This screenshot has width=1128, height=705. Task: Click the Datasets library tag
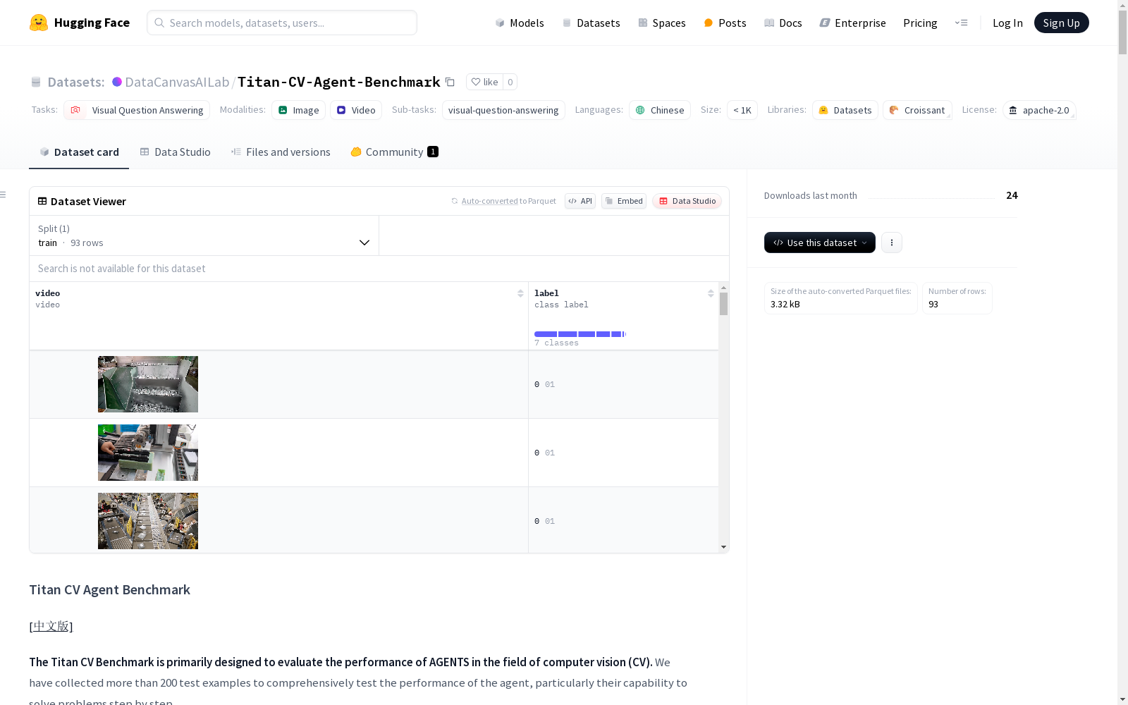point(845,110)
